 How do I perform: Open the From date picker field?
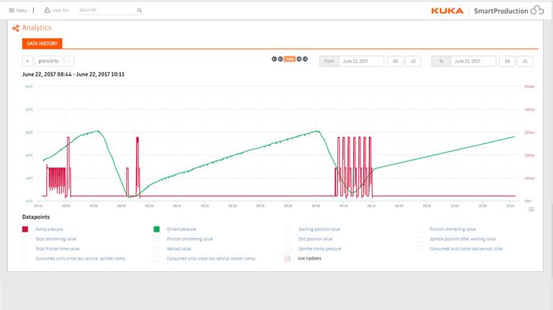click(x=360, y=61)
